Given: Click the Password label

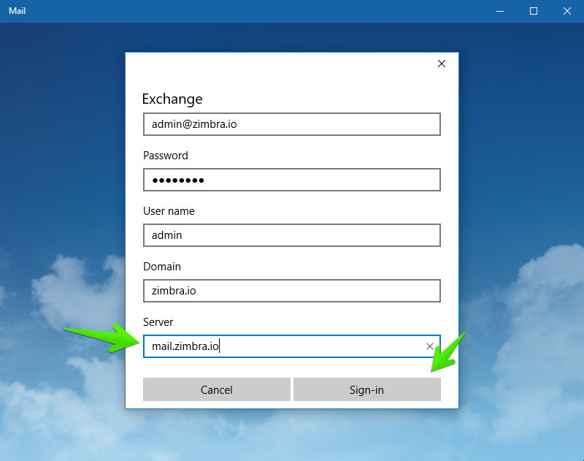Looking at the screenshot, I should click(x=166, y=156).
